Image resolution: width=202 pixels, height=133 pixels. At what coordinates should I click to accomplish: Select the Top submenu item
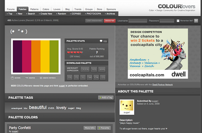coord(10,14)
